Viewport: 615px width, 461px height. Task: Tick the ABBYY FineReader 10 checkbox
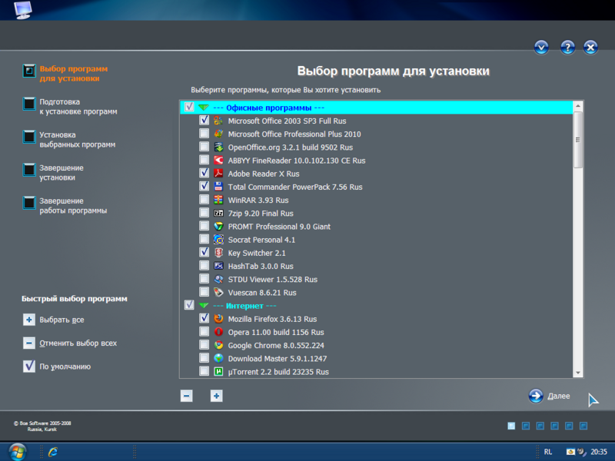(x=204, y=160)
